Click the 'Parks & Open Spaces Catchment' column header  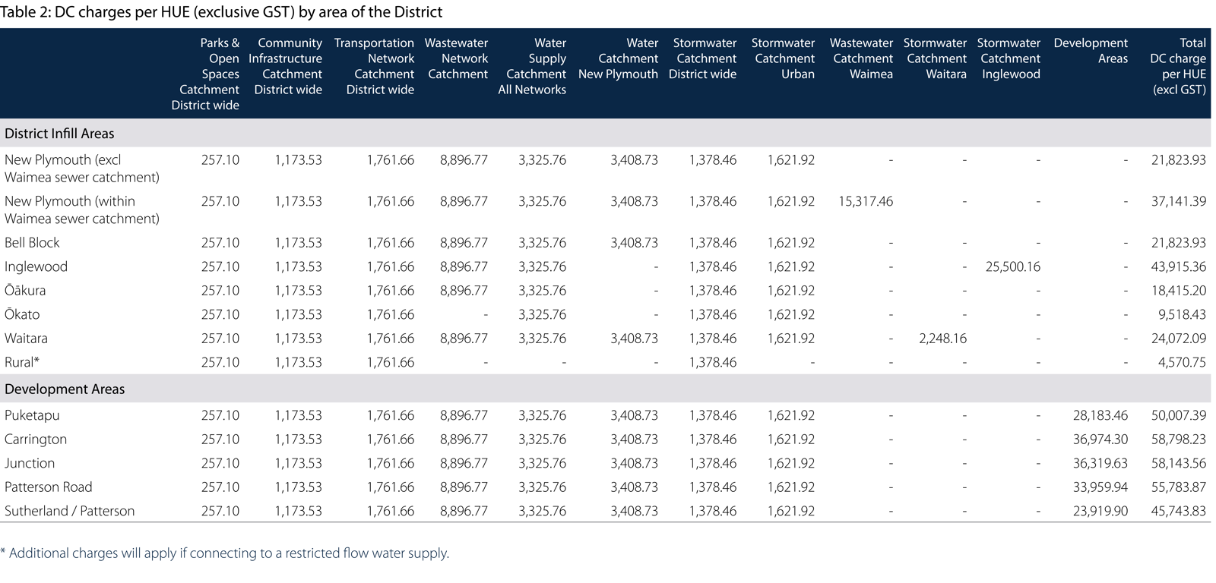pos(206,74)
